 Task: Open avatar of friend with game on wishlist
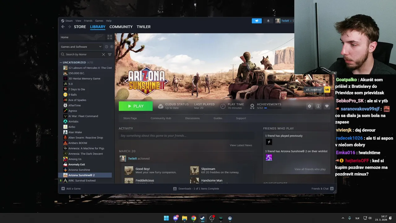[x=269, y=157]
